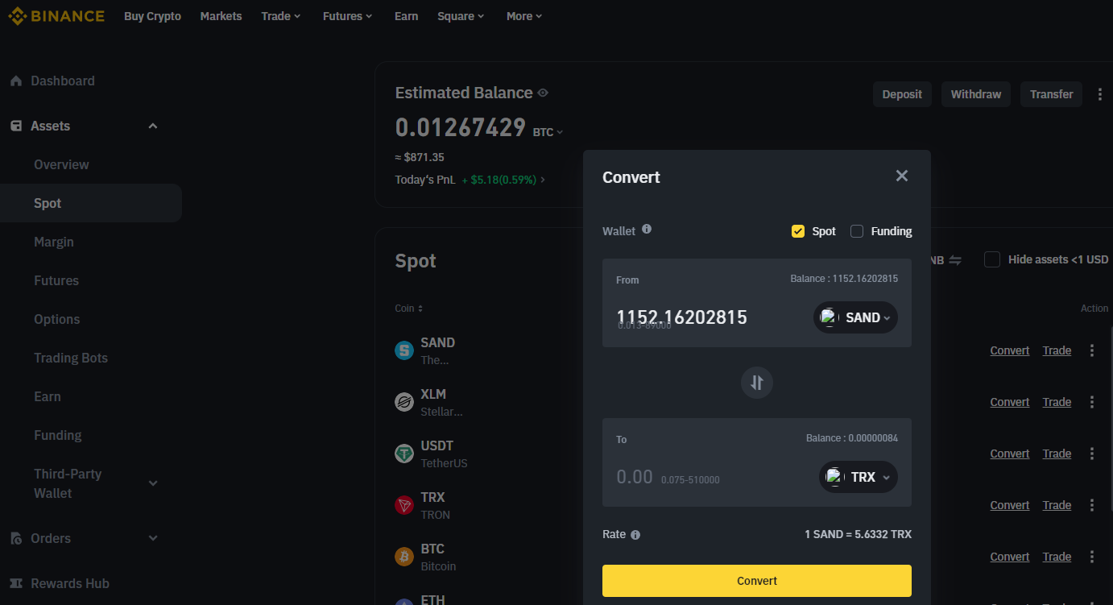Screen dimensions: 1113x605
Task: Open Funding in sidebar
Action: point(58,435)
